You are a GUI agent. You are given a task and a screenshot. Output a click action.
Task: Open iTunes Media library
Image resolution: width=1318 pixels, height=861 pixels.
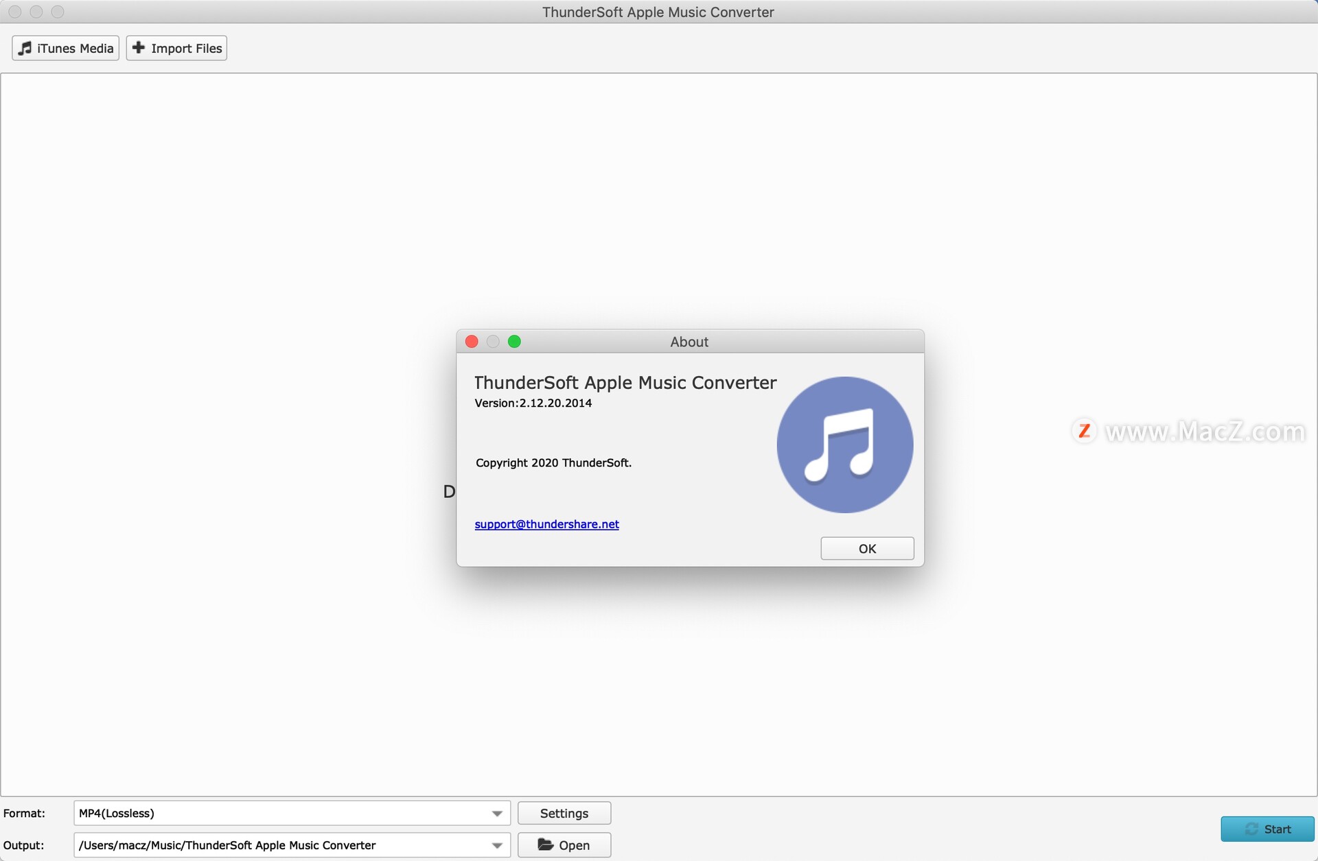(66, 48)
